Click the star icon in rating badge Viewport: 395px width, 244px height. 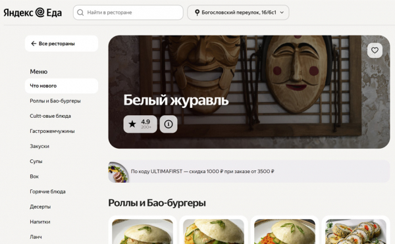132,124
